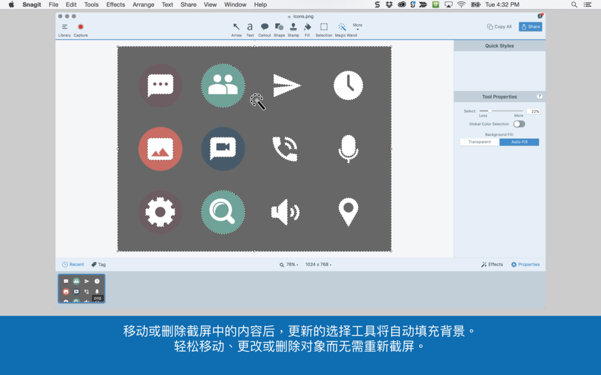This screenshot has width=601, height=375.
Task: Open the Tag view
Action: (x=98, y=264)
